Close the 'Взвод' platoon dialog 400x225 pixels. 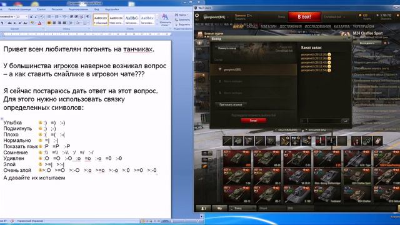coord(349,39)
